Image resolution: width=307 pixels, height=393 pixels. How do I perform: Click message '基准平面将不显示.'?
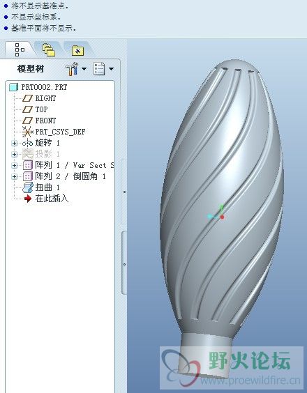(x=43, y=28)
